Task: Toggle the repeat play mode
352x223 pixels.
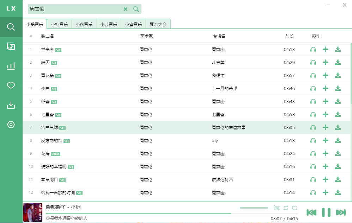Action: (x=286, y=208)
